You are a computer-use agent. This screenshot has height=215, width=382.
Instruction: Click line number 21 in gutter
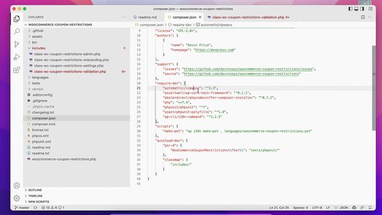pyautogui.click(x=138, y=88)
